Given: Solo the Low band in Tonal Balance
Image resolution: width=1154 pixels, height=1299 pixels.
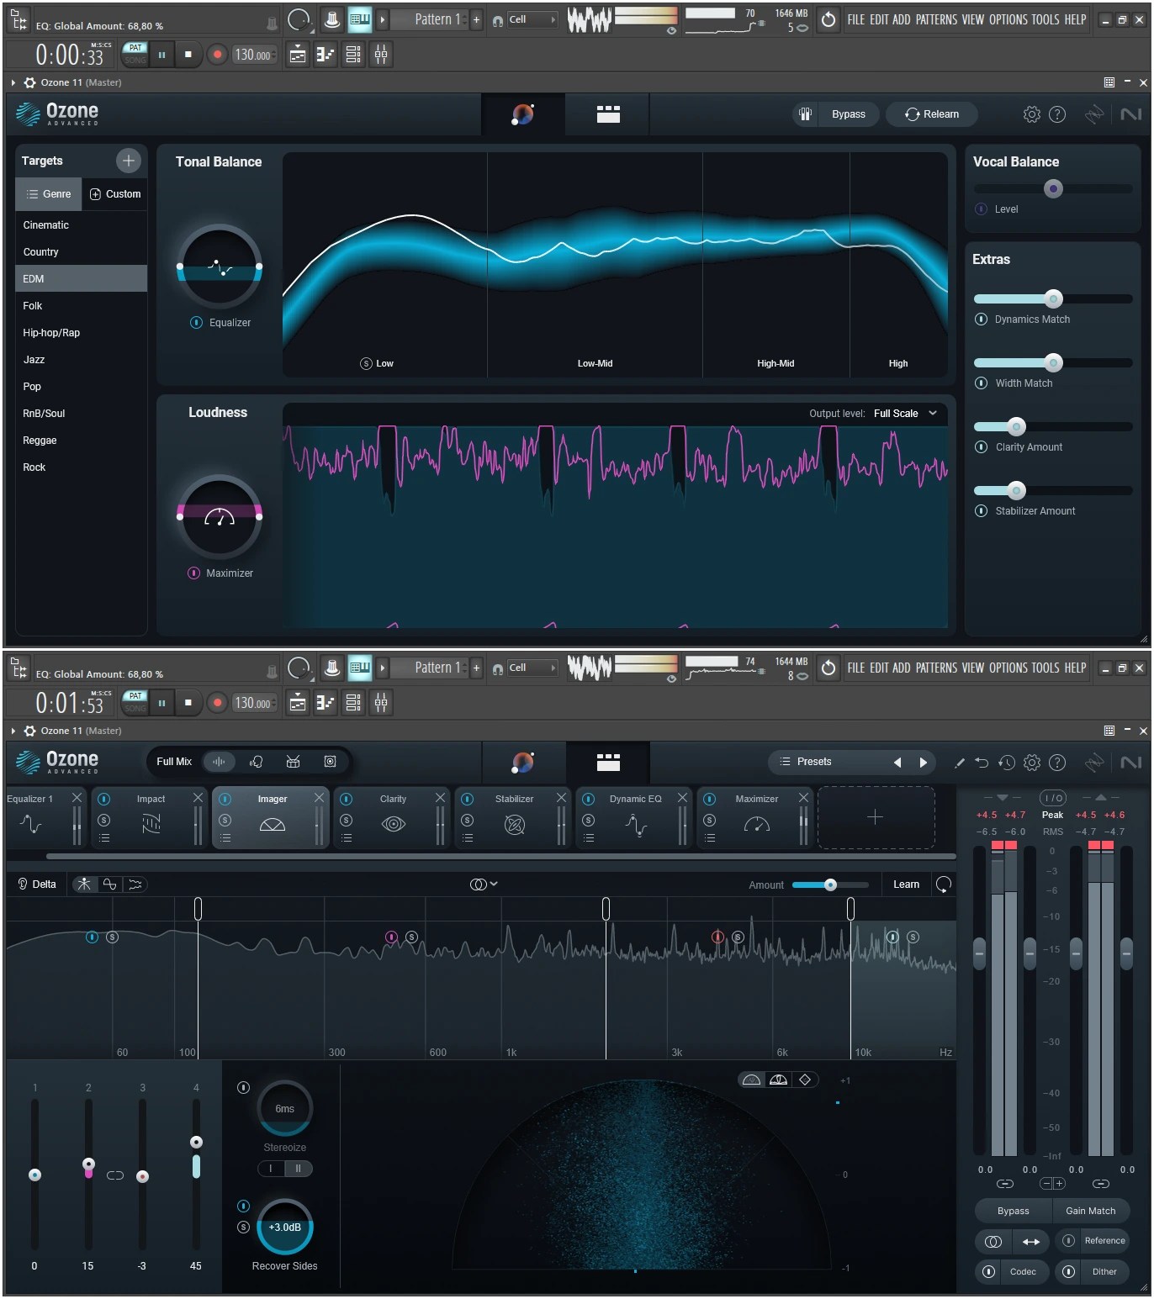Looking at the screenshot, I should pos(366,363).
